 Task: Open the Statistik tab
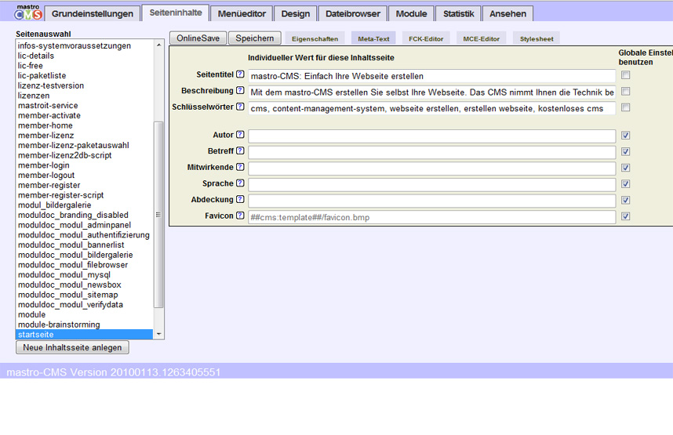[458, 14]
